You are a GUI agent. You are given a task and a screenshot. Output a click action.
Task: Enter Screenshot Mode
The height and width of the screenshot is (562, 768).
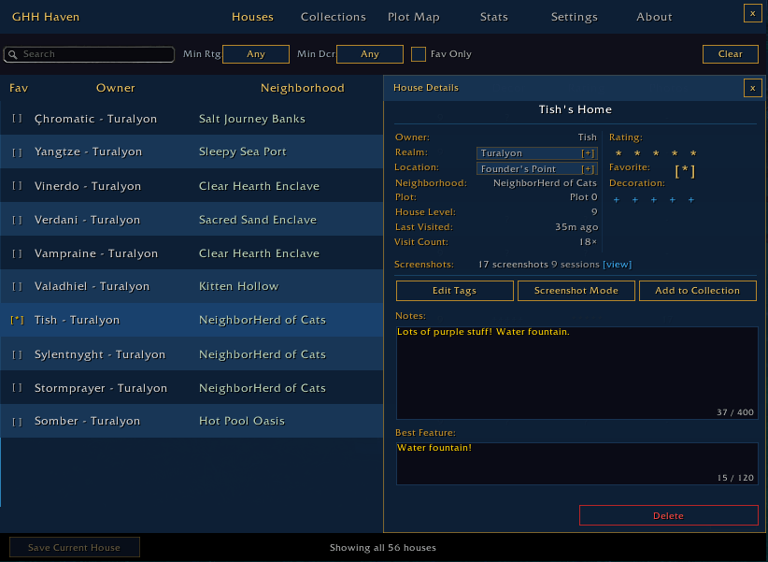click(576, 291)
